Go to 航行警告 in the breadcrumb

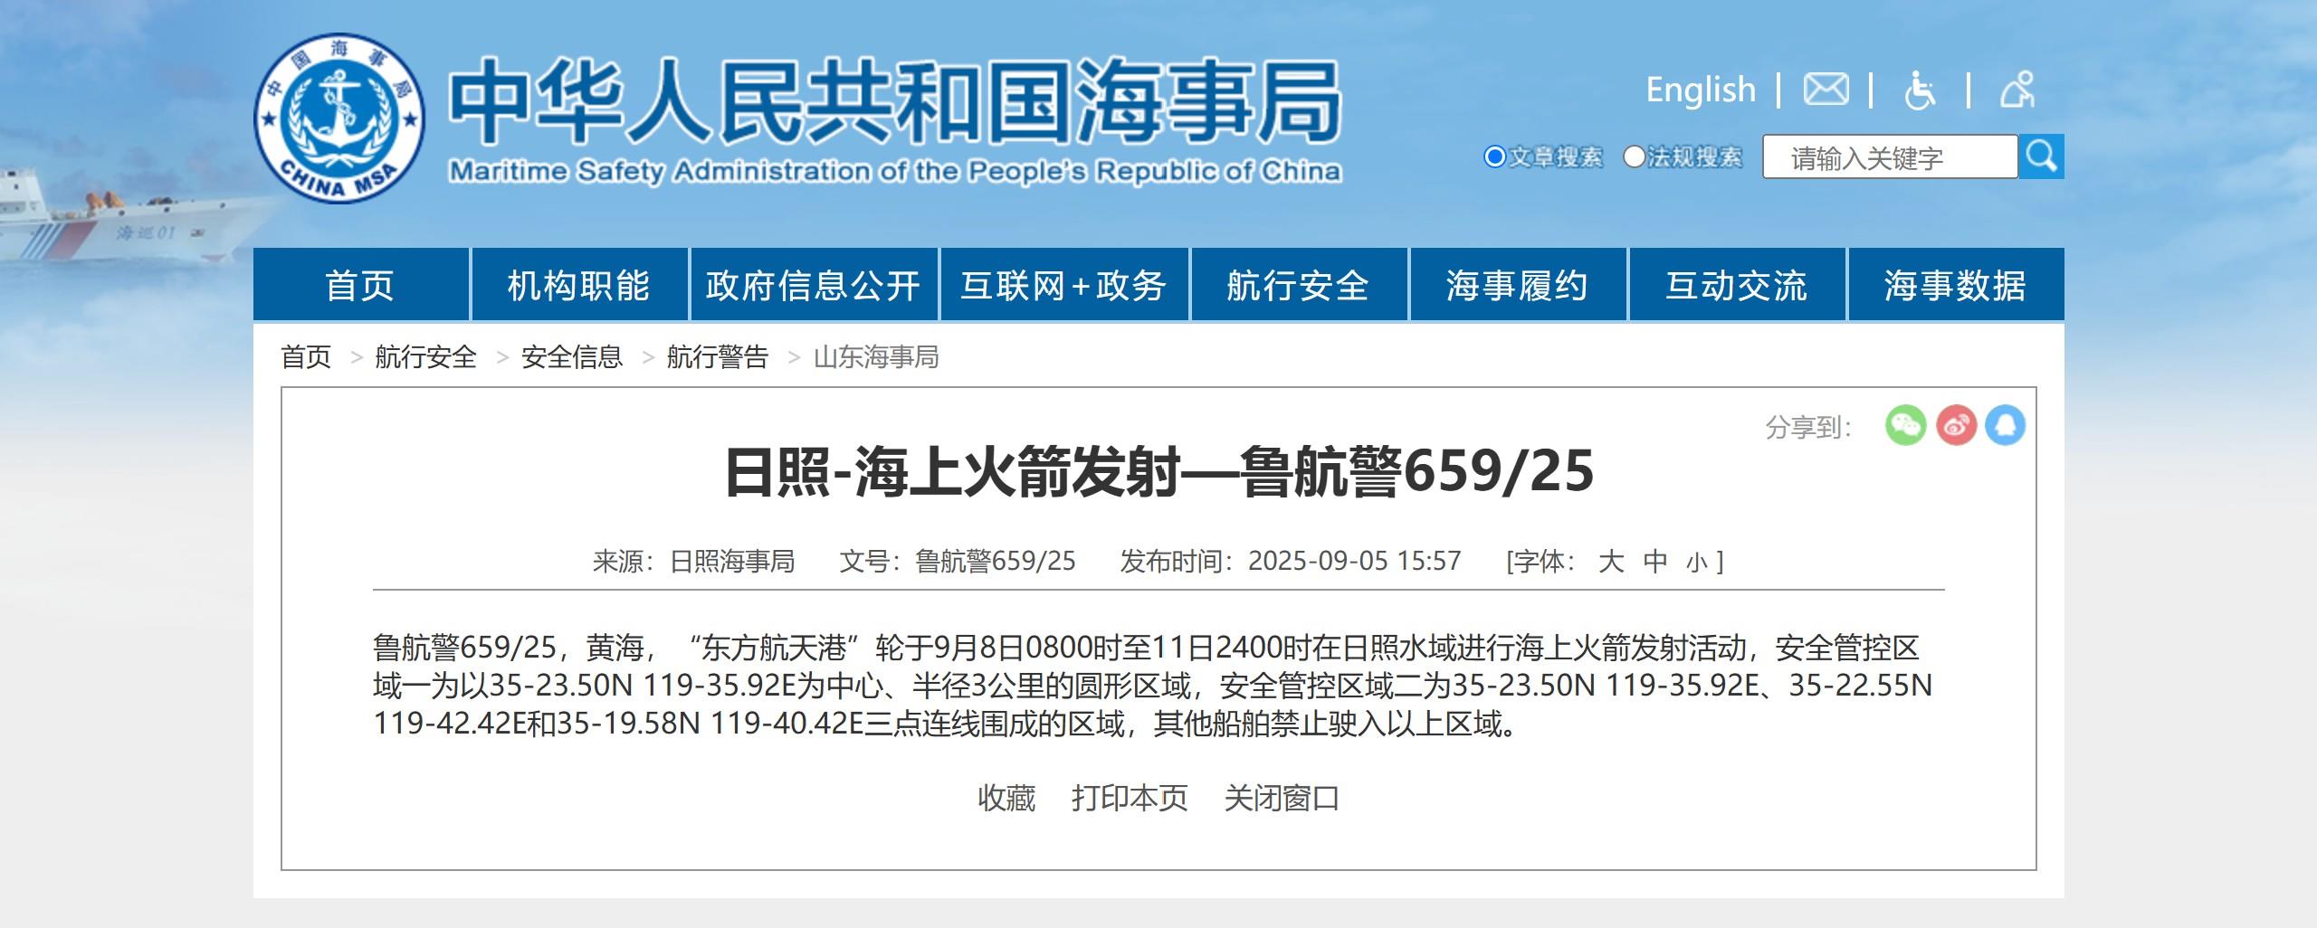click(x=717, y=357)
